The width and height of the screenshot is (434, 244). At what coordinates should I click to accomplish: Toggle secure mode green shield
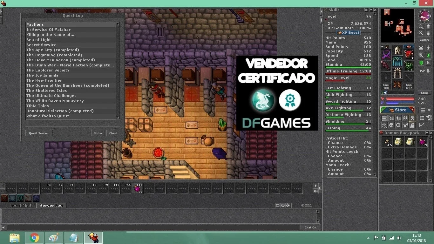coord(421,63)
